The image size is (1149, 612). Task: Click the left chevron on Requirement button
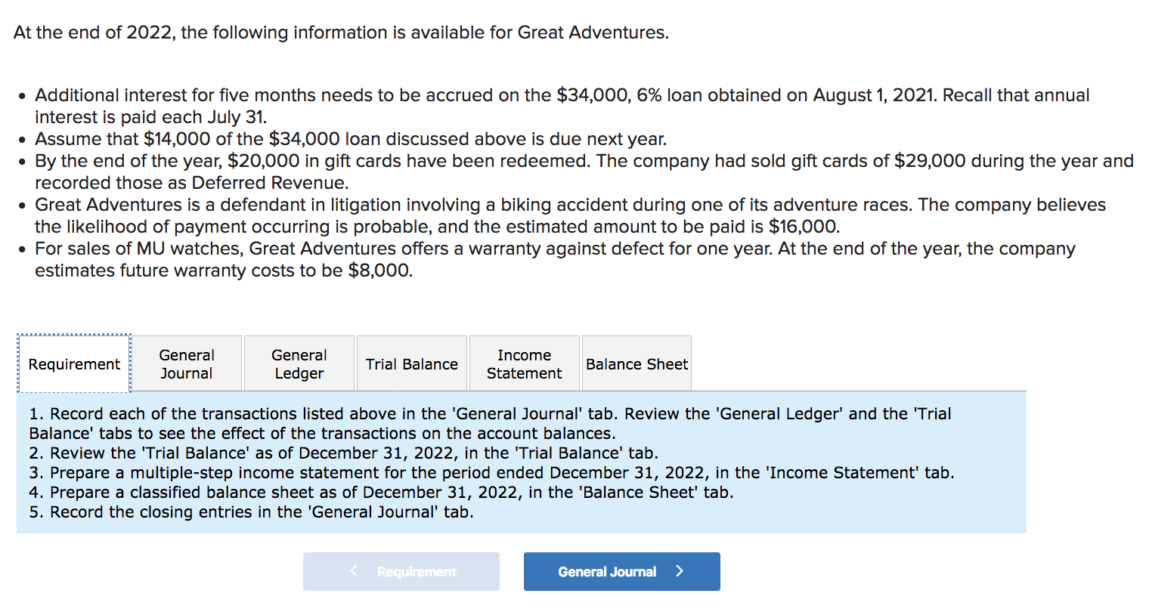(x=354, y=571)
